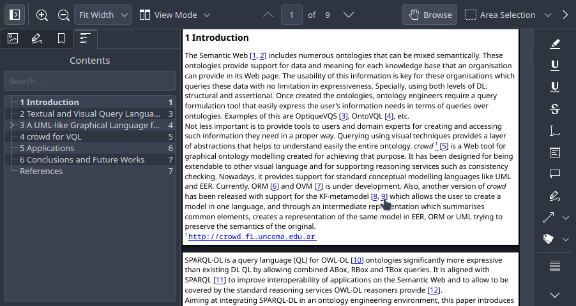Select the Typewriter annotation tool
Viewport: 576px width, 306px height.
pyautogui.click(x=555, y=130)
